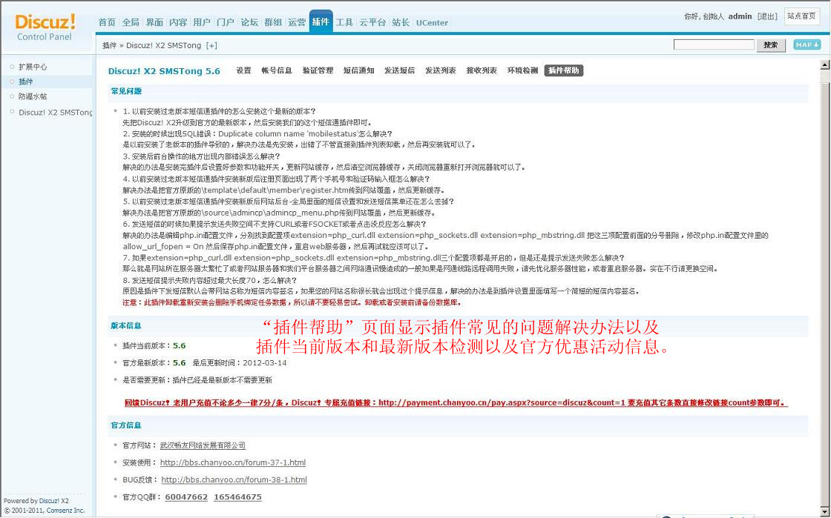The height and width of the screenshot is (518, 831).
Task: Focus the search input field
Action: [x=714, y=45]
